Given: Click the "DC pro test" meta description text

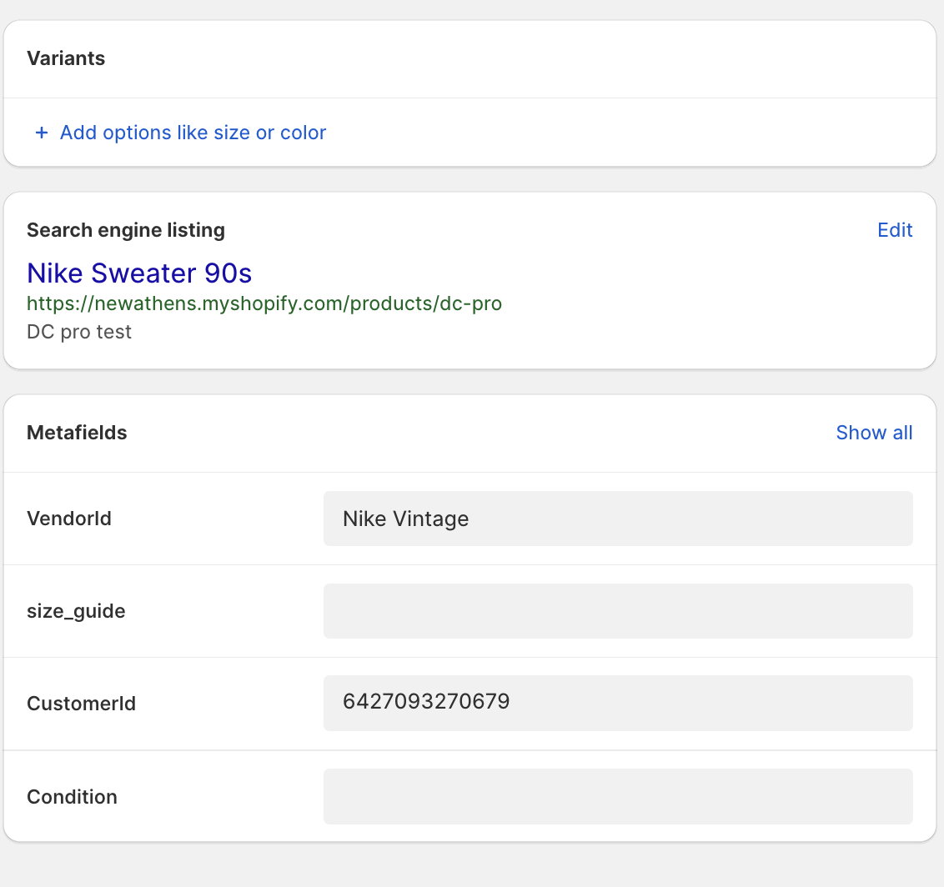Looking at the screenshot, I should (x=78, y=332).
